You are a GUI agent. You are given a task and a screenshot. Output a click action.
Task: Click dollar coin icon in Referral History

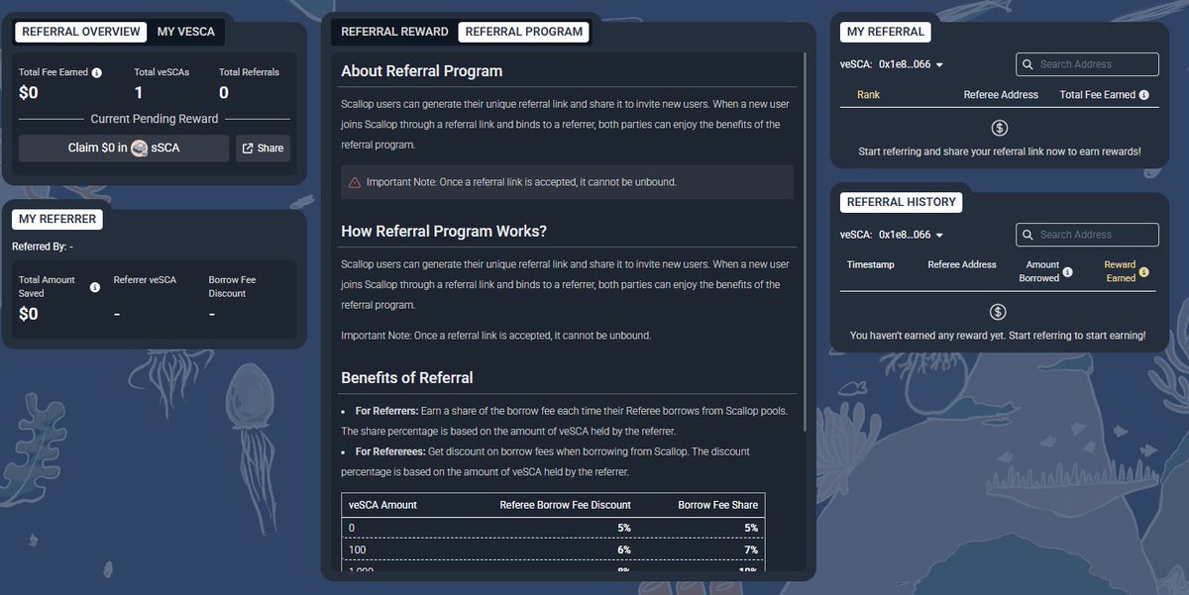coord(999,312)
